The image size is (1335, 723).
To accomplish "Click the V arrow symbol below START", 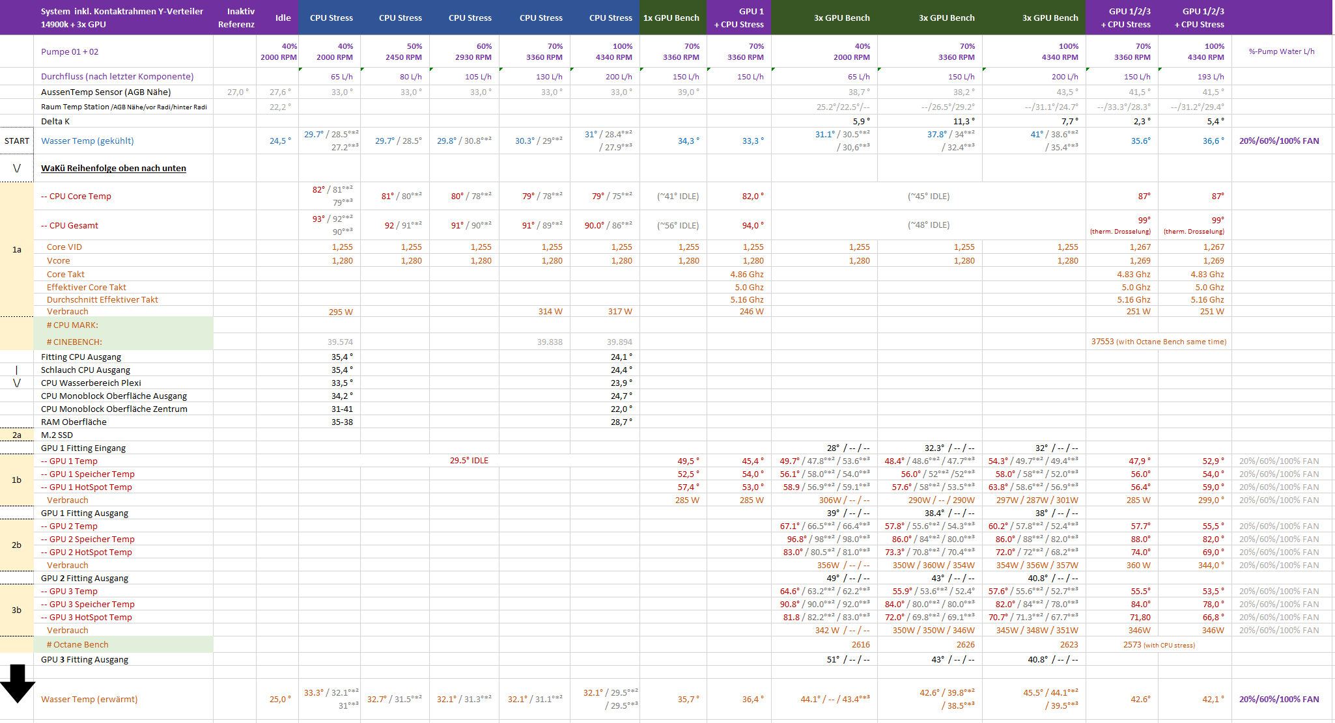I will [x=17, y=169].
